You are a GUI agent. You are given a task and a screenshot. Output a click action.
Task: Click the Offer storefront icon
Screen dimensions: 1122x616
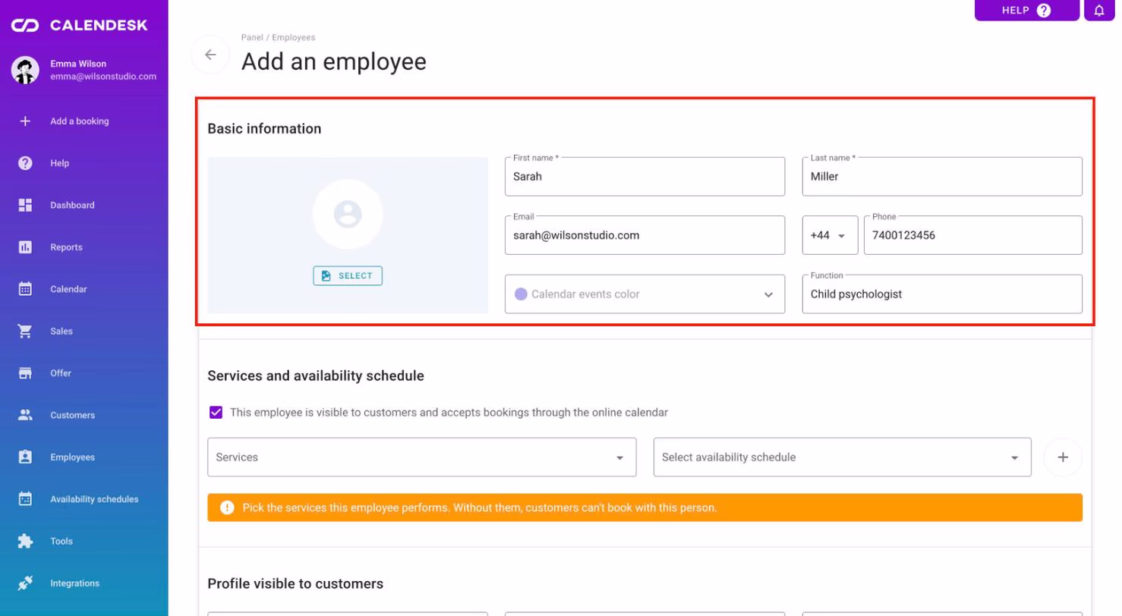click(25, 373)
